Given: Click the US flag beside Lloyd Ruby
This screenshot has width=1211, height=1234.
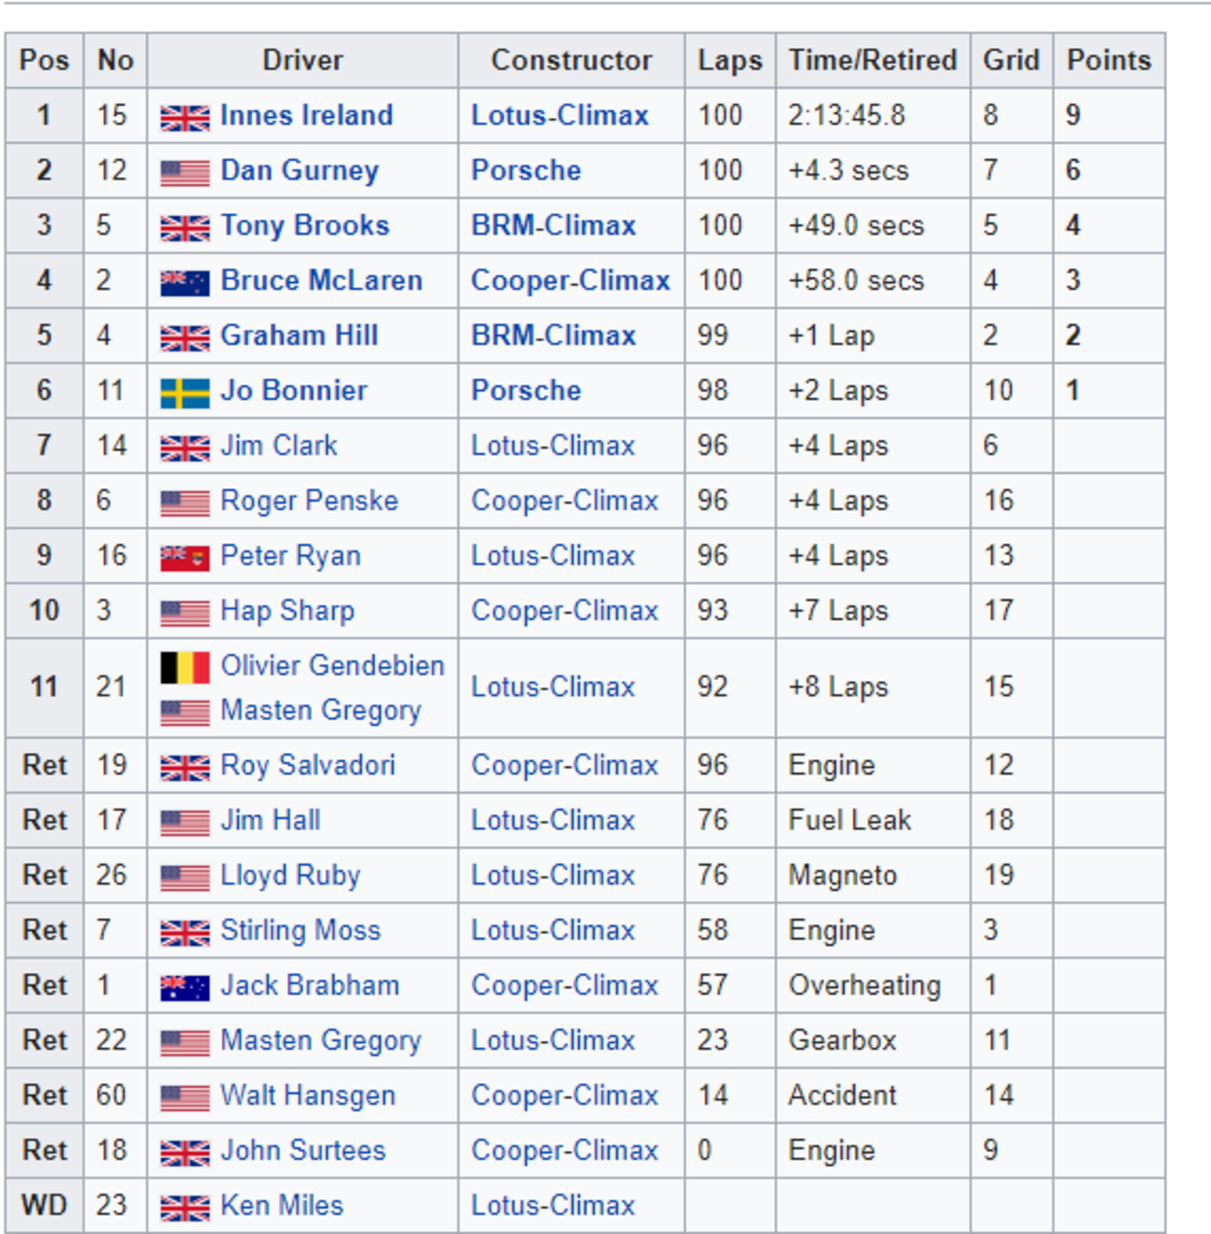Looking at the screenshot, I should [185, 877].
